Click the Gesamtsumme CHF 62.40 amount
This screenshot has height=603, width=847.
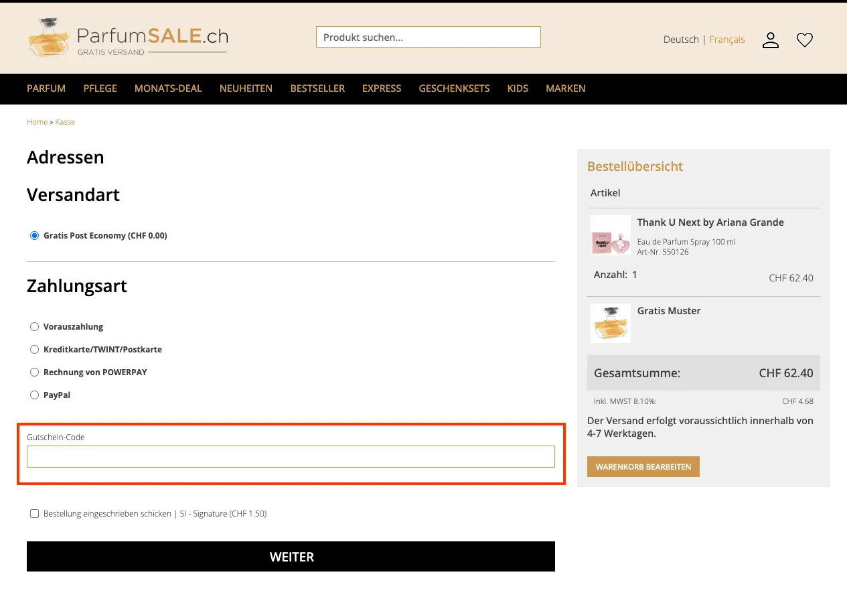pyautogui.click(x=786, y=373)
